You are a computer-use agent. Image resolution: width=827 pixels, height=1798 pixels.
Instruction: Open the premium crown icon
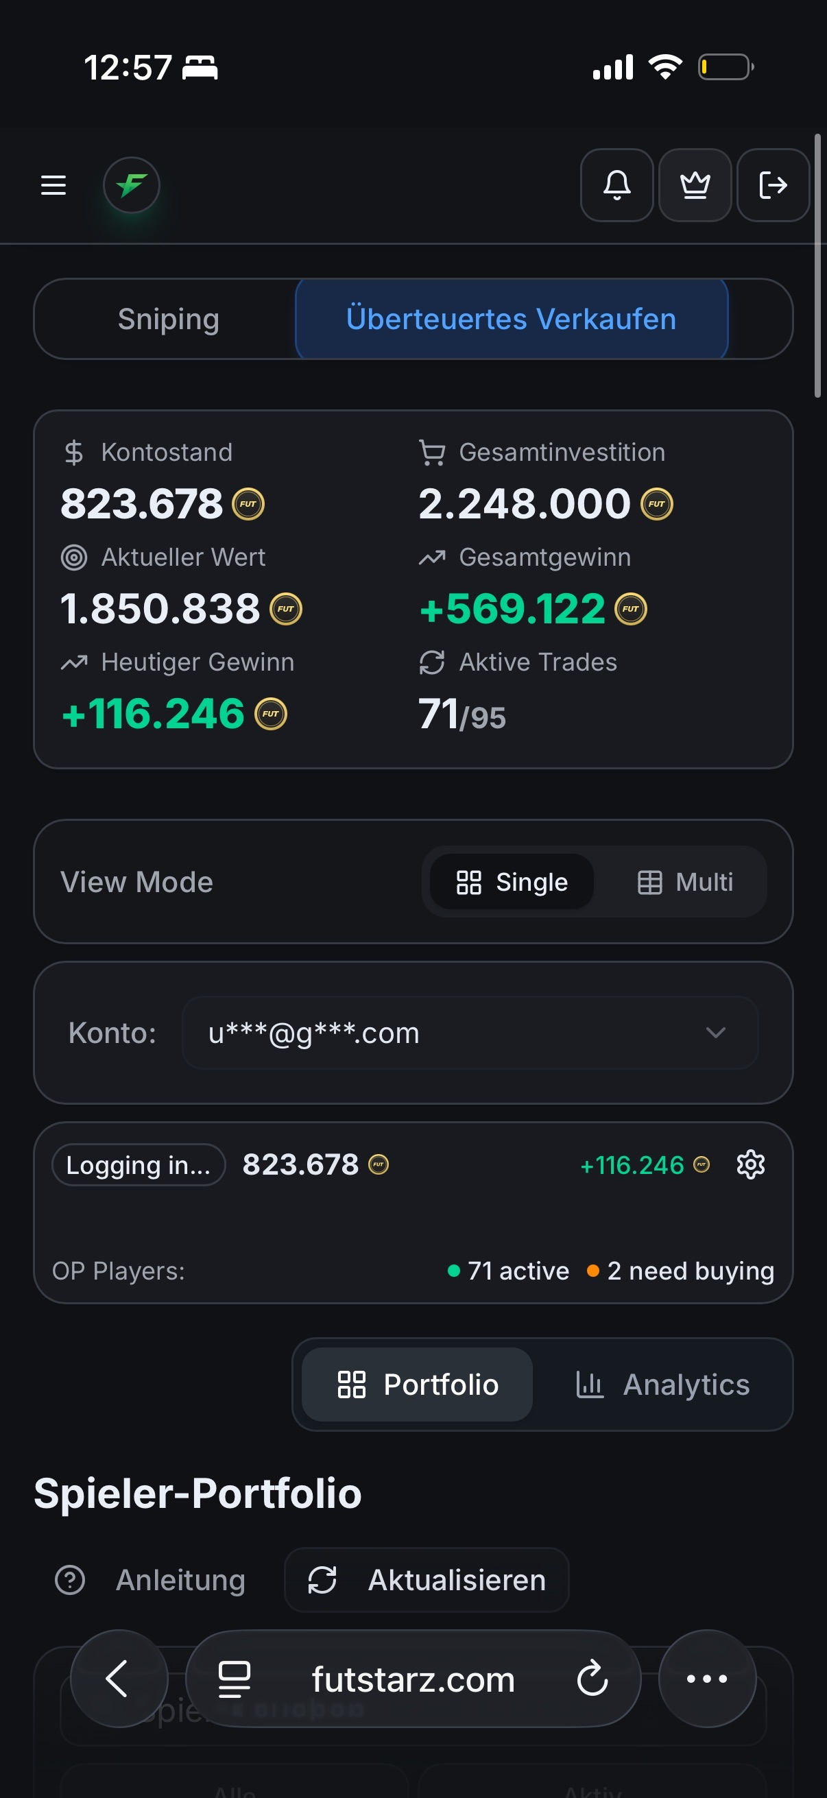pyautogui.click(x=695, y=185)
